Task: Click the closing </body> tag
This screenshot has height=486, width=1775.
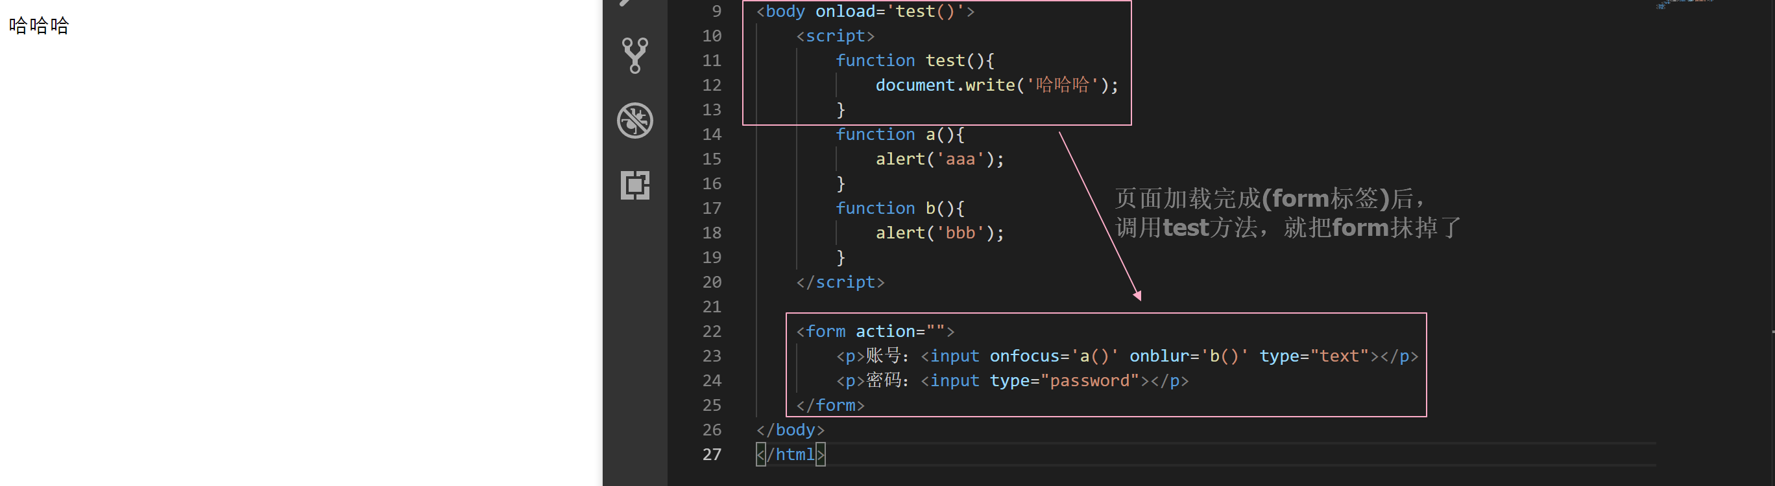Action: point(790,430)
